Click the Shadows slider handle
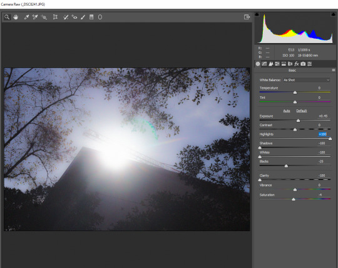This screenshot has width=338, height=268. (260, 148)
